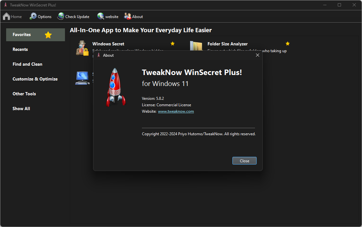Screen dimensions: 362x227
Task: Open the website cursor-globe icon
Action: (101, 16)
